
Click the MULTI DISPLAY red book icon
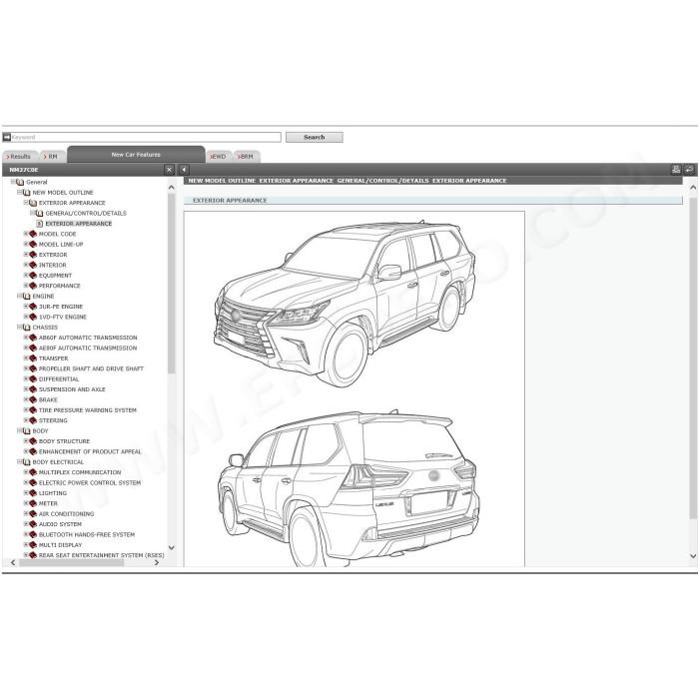33,545
